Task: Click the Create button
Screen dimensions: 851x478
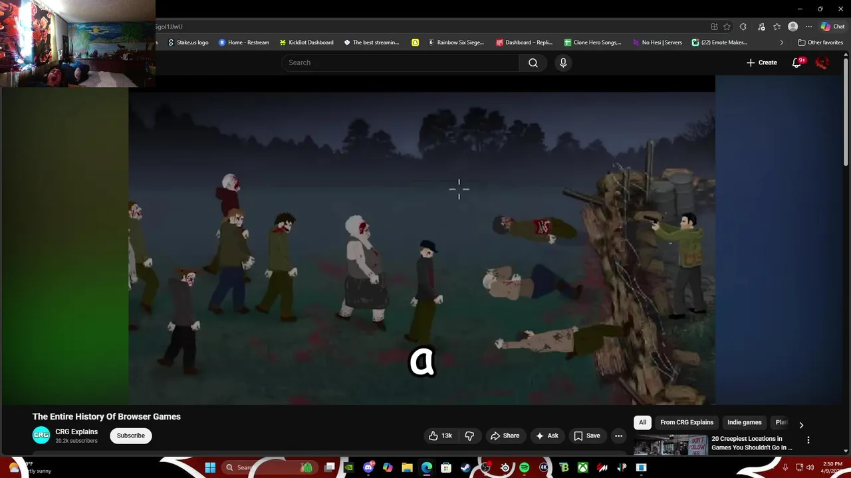Action: point(762,62)
